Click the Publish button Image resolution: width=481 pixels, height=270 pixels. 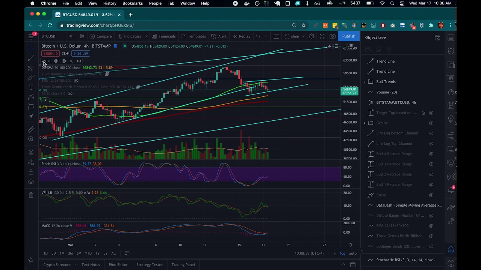(x=349, y=36)
